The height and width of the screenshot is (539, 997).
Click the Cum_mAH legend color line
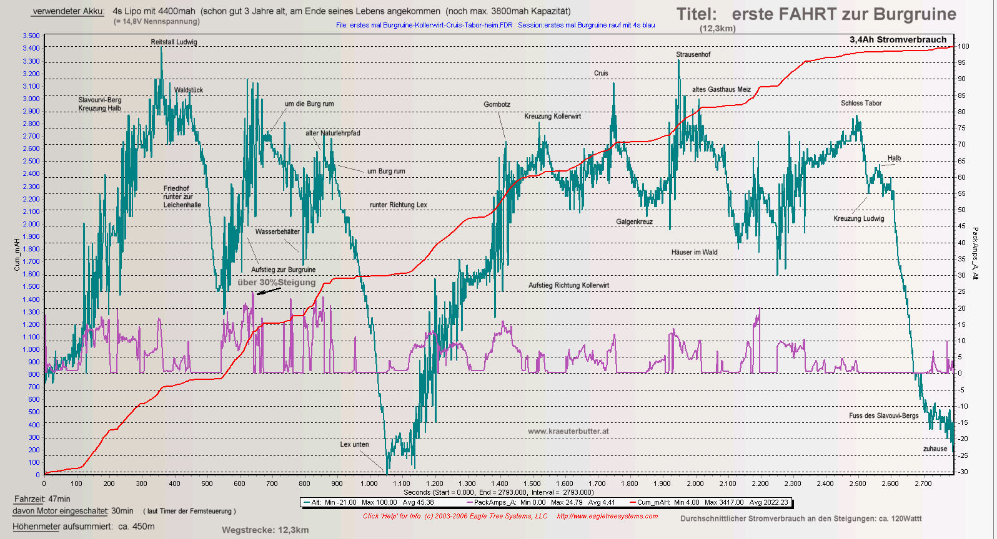[633, 502]
